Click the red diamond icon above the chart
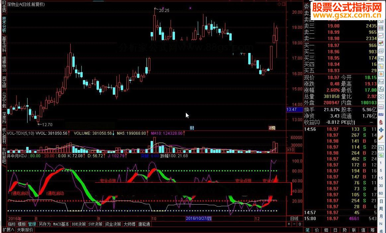Image resolution: width=386 pixels, height=233 pixels. (x=279, y=4)
